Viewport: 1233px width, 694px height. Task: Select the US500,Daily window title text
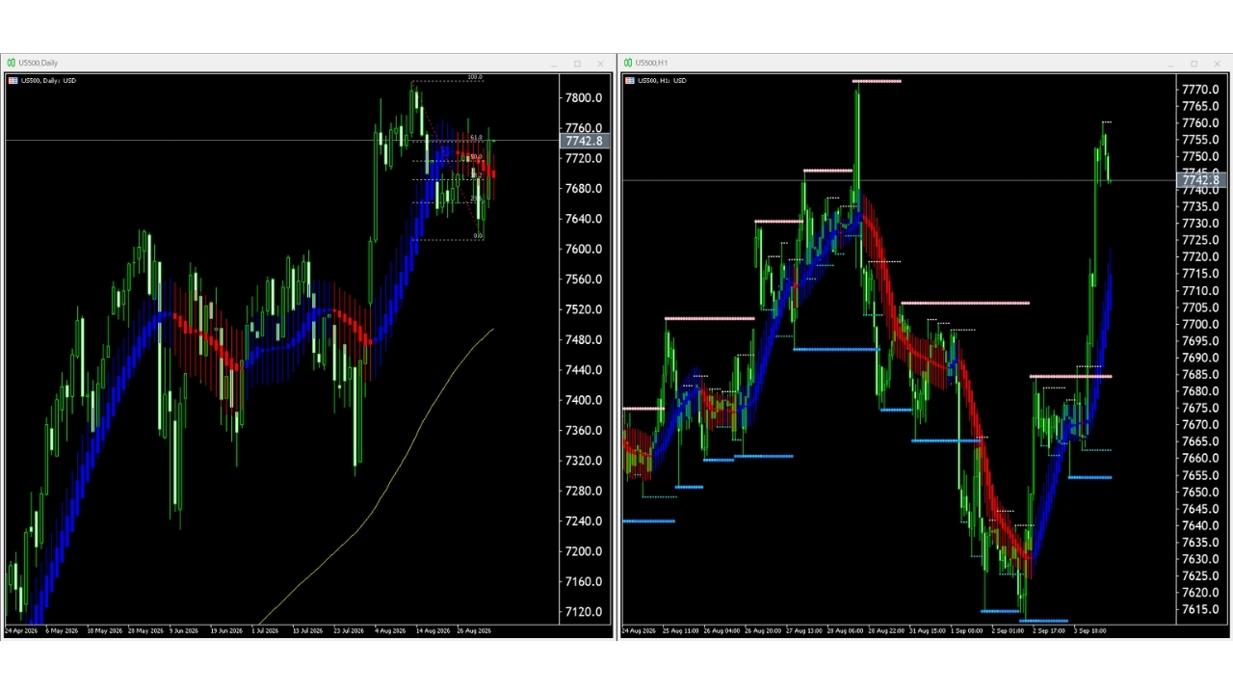click(x=39, y=63)
